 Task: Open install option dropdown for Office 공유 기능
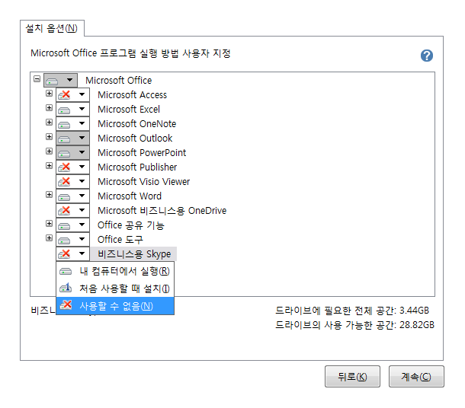tap(72, 225)
